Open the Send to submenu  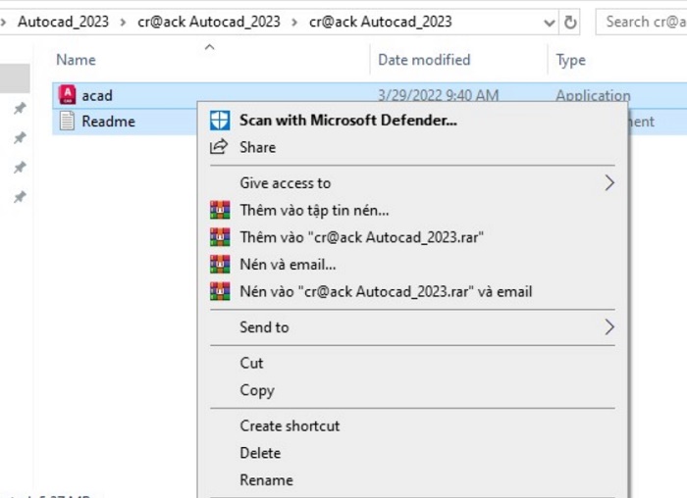(413, 327)
